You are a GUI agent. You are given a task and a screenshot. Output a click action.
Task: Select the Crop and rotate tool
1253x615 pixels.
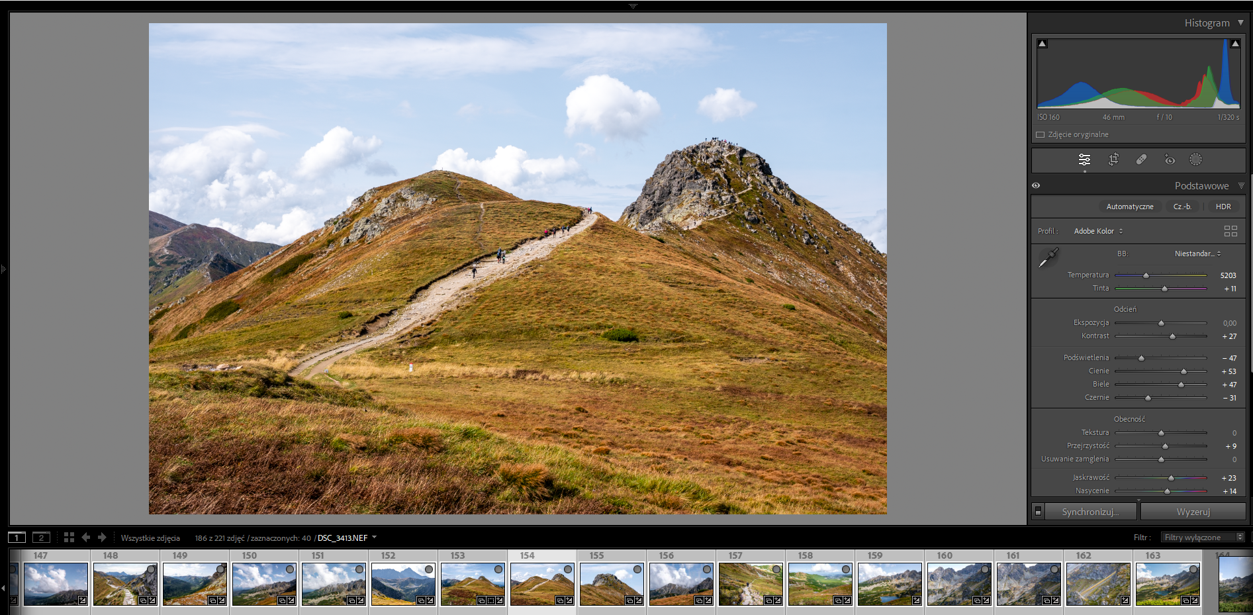(x=1113, y=160)
